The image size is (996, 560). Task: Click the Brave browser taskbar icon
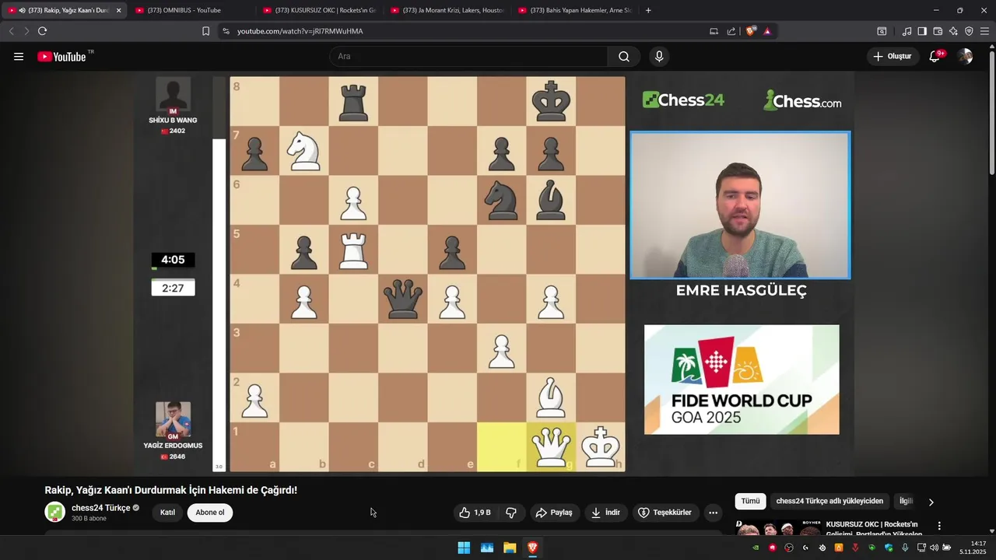[532, 548]
